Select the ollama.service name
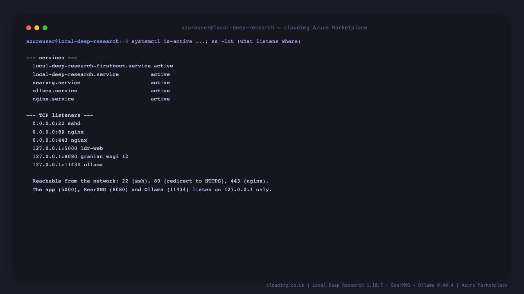This screenshot has height=294, width=524. click(55, 91)
